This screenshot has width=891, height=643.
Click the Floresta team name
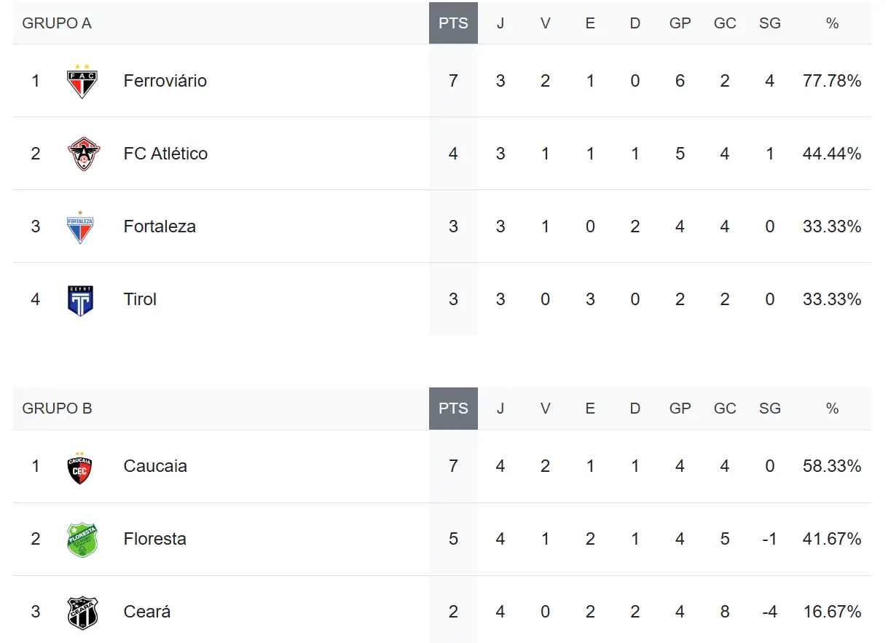(155, 539)
